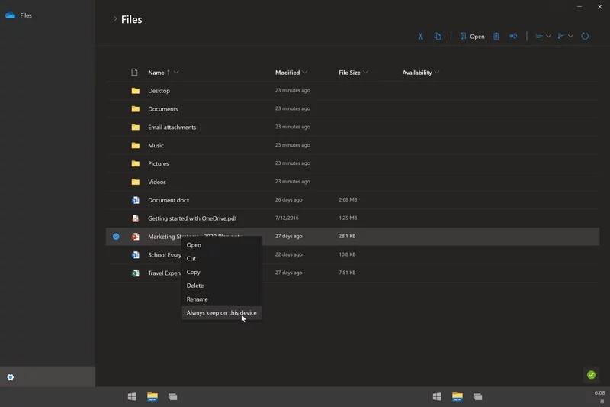Image resolution: width=610 pixels, height=407 pixels.
Task: Open the left taskbar File Explorer icon
Action: (152, 396)
